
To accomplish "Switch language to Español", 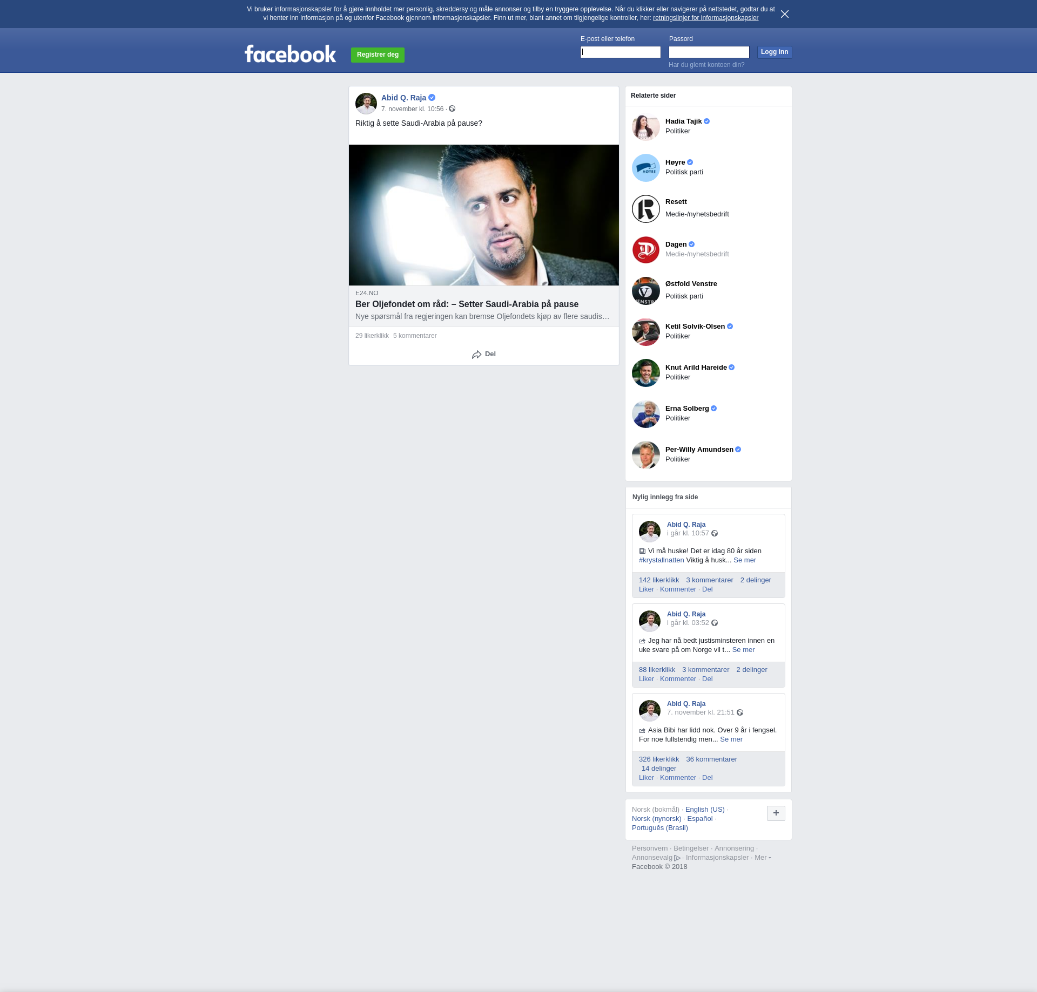I will [x=700, y=819].
